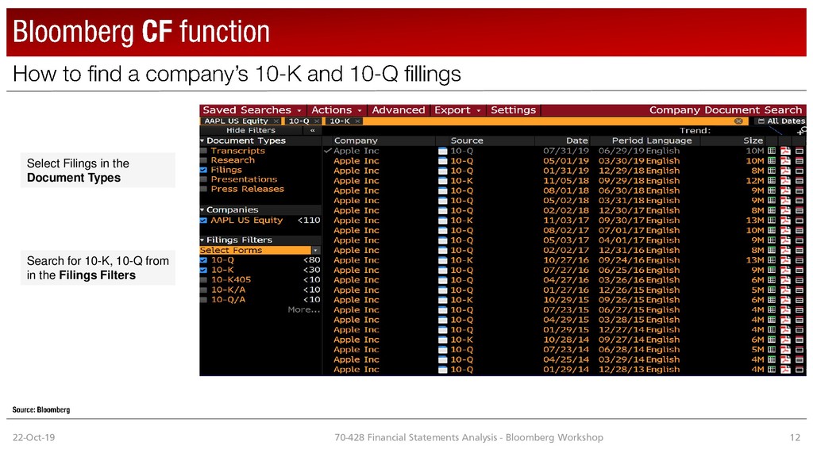Click the Select Forms input field
This screenshot has width=813, height=457.
coord(255,250)
